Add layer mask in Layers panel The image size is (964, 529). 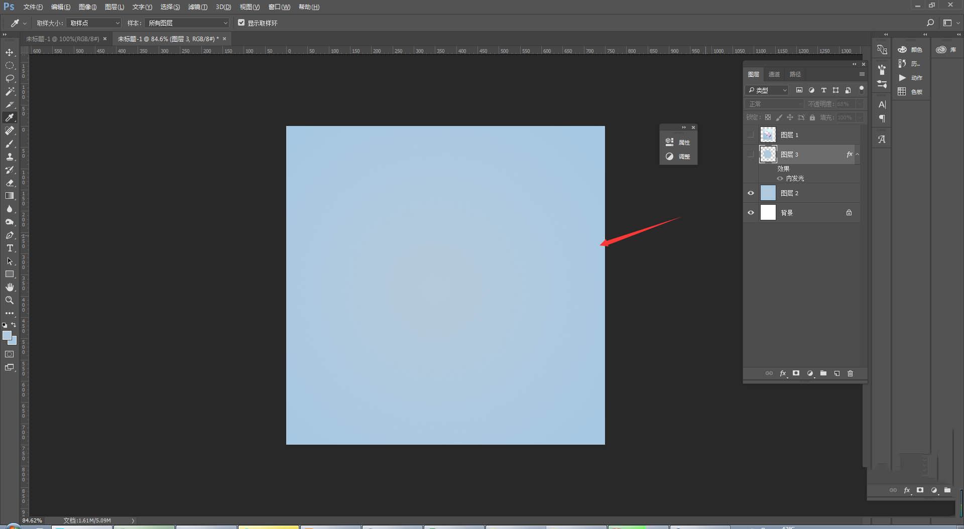coord(796,373)
